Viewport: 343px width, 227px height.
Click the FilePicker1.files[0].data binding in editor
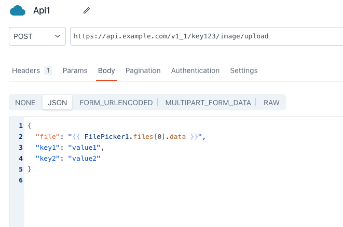pos(143,137)
